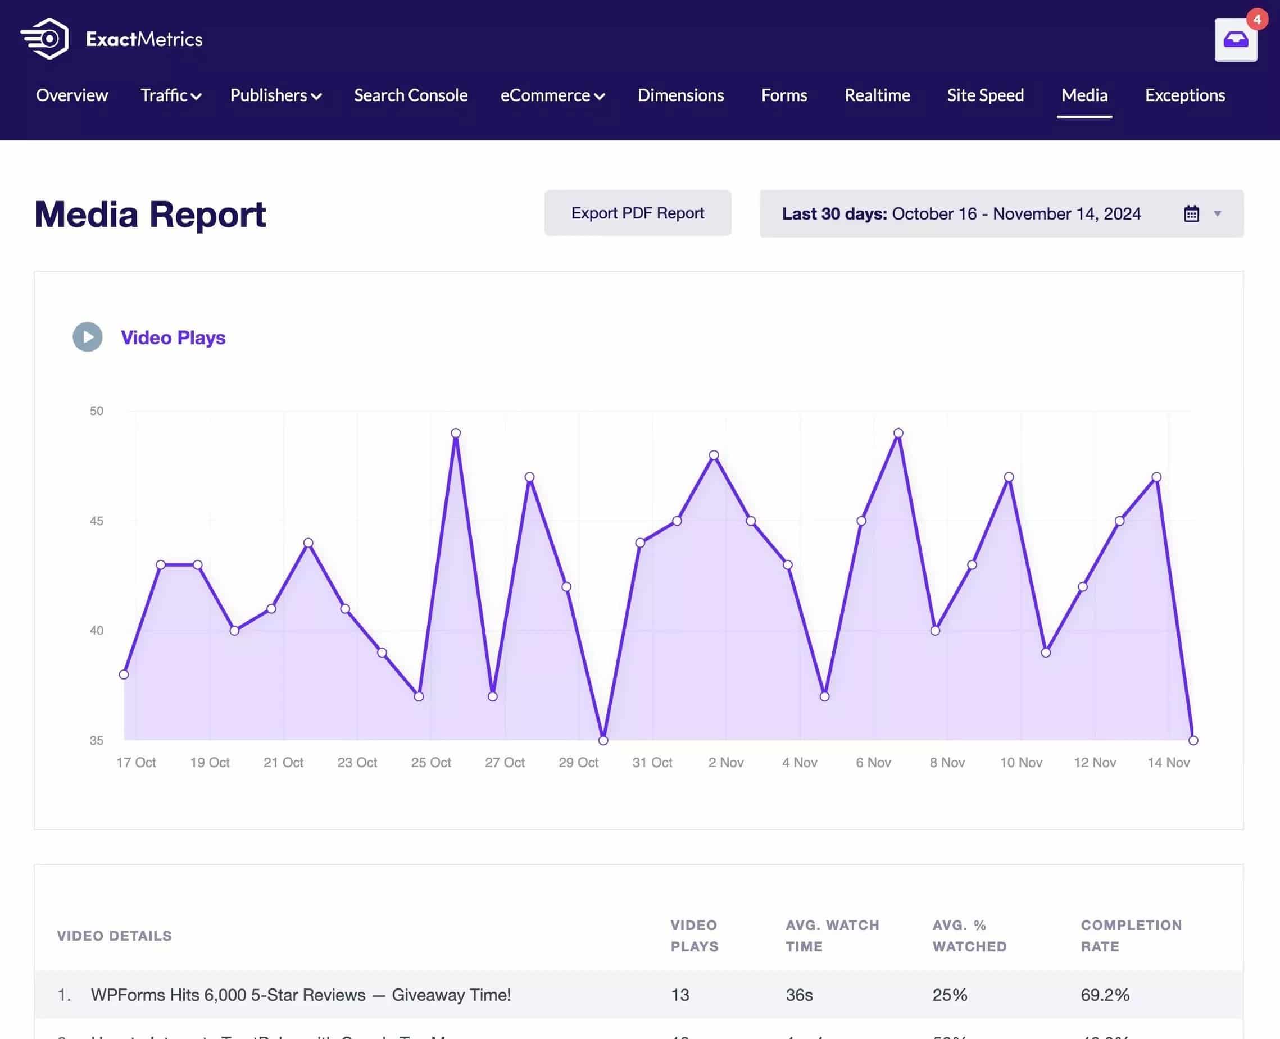Go to the Site Speed tab
This screenshot has height=1039, width=1280.
pyautogui.click(x=986, y=95)
